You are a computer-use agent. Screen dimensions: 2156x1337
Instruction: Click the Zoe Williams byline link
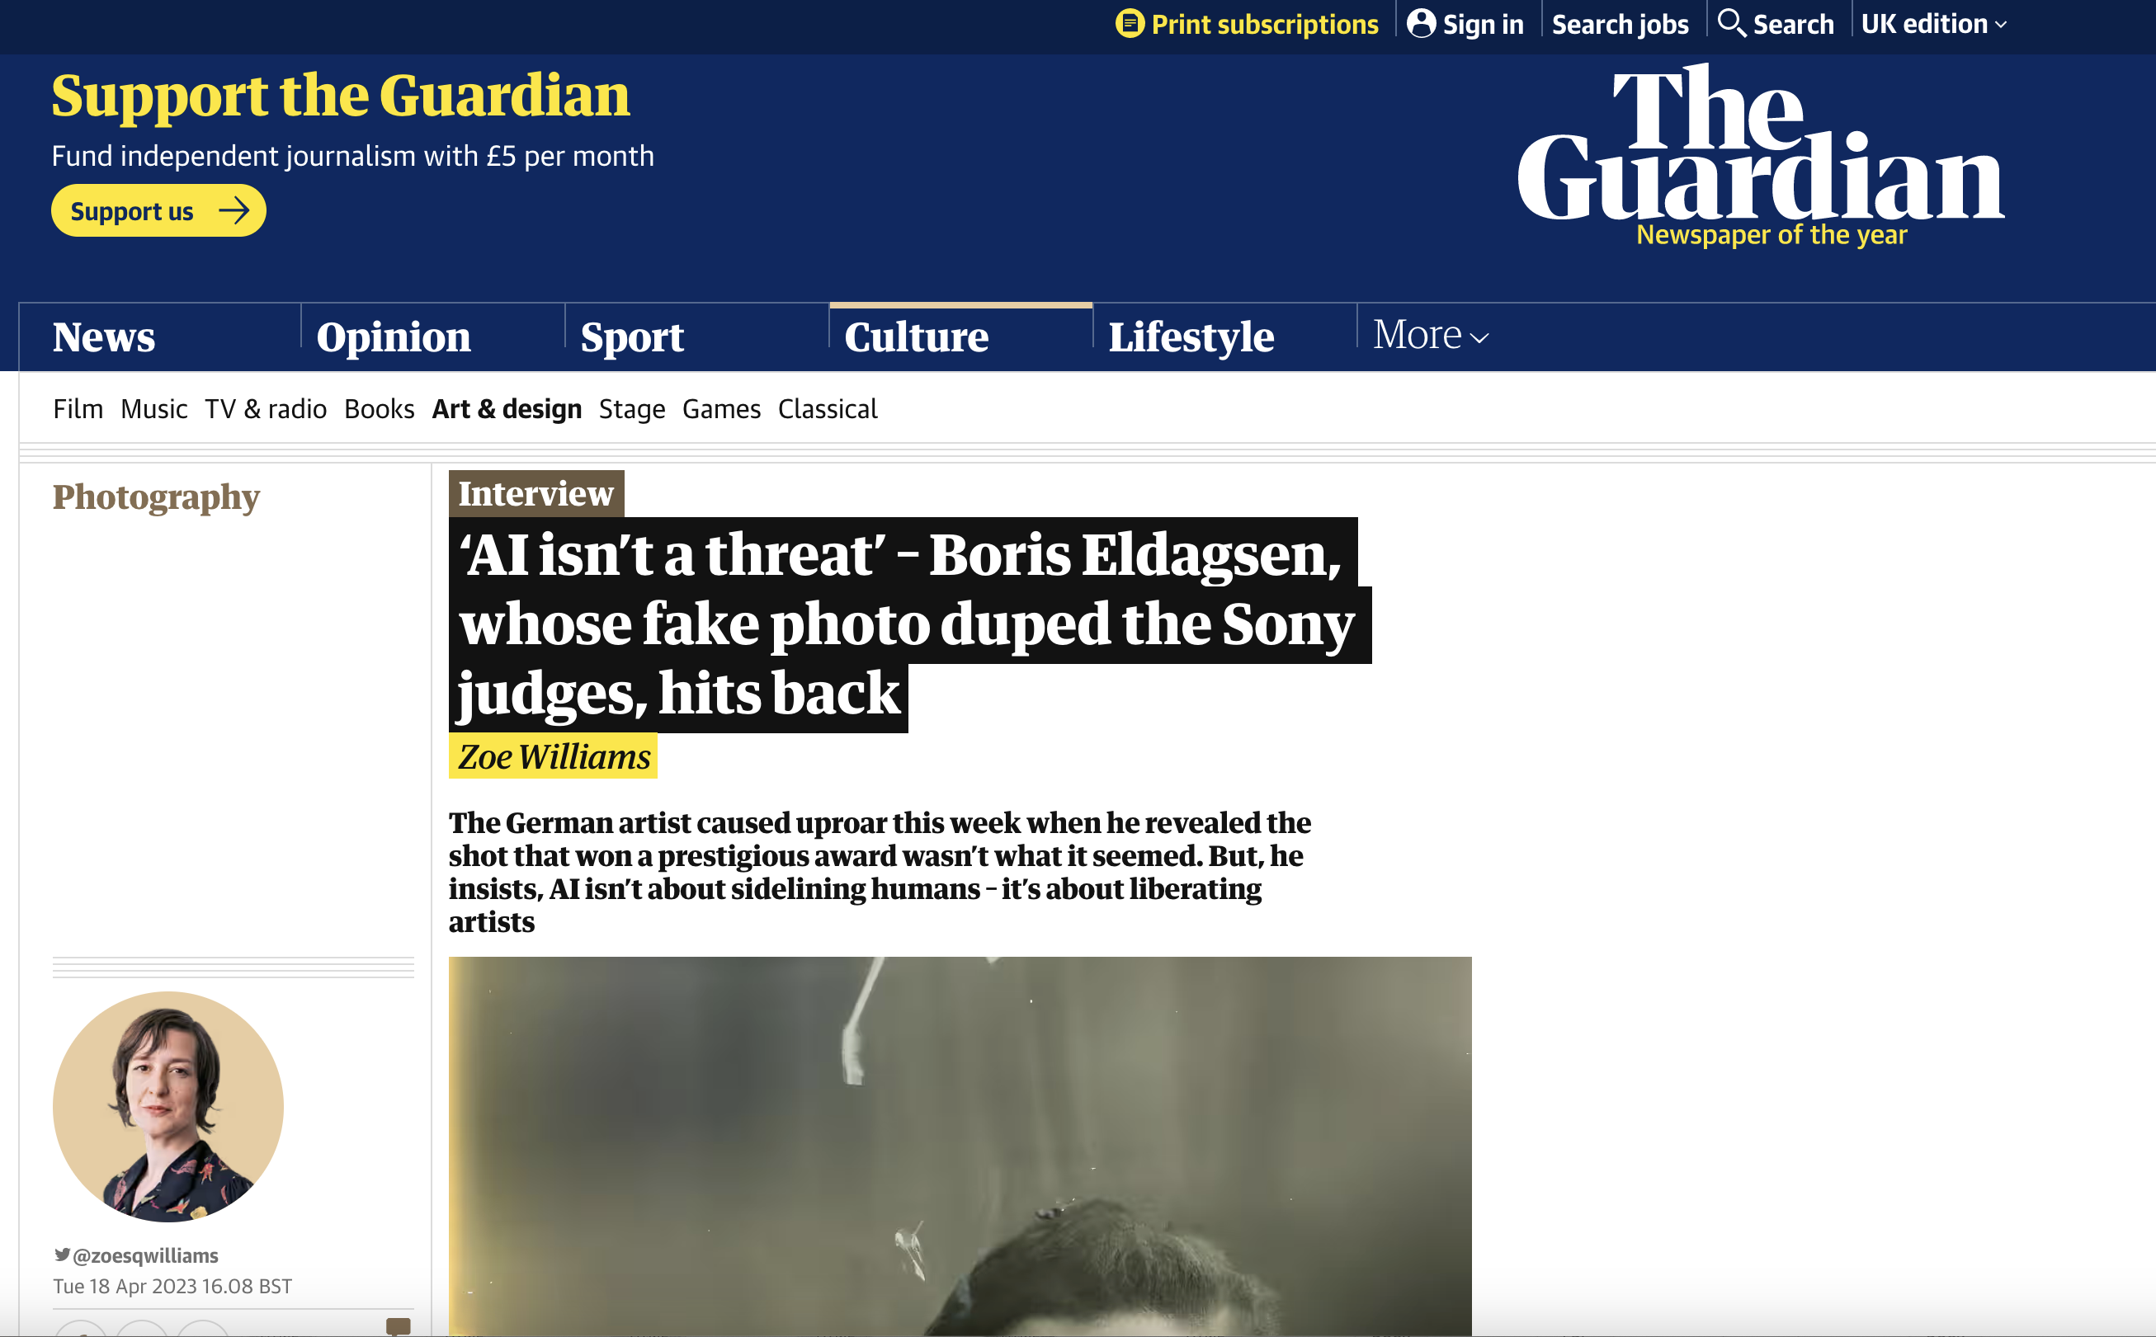click(554, 756)
